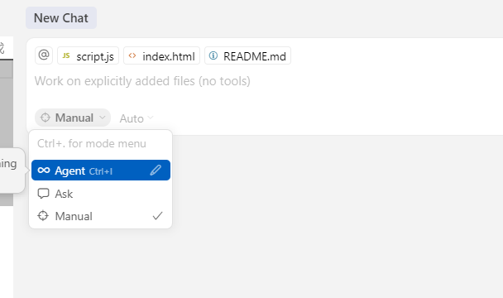Click the HTML brackets icon on index.html
This screenshot has height=298, width=503.
(132, 55)
